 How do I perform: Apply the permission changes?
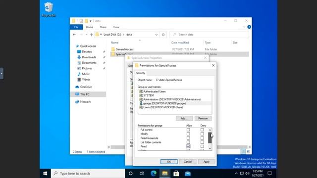[x=206, y=162]
